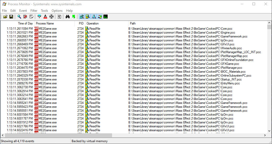Click ReadFile icon in the 1:13:14.6001912 row
Image resolution: width=272 pixels, height=144 pixels.
point(87,122)
